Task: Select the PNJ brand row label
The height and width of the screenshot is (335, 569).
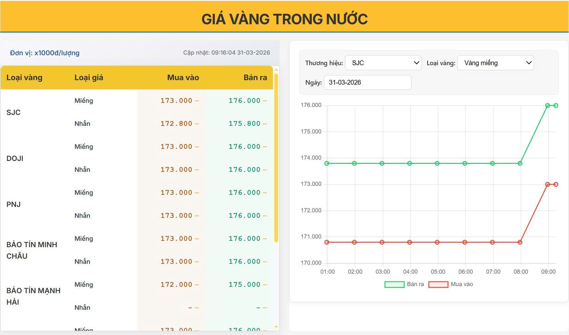Action: pos(13,204)
